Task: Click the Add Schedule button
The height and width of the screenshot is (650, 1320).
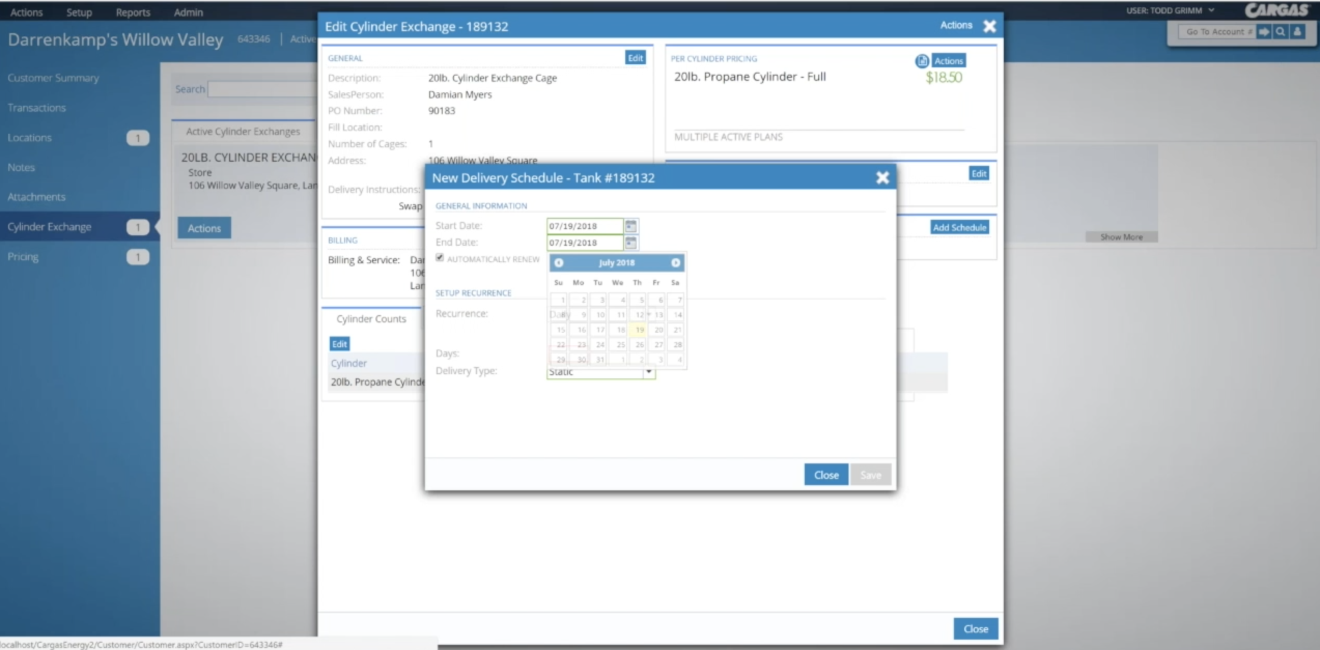Action: pyautogui.click(x=959, y=228)
